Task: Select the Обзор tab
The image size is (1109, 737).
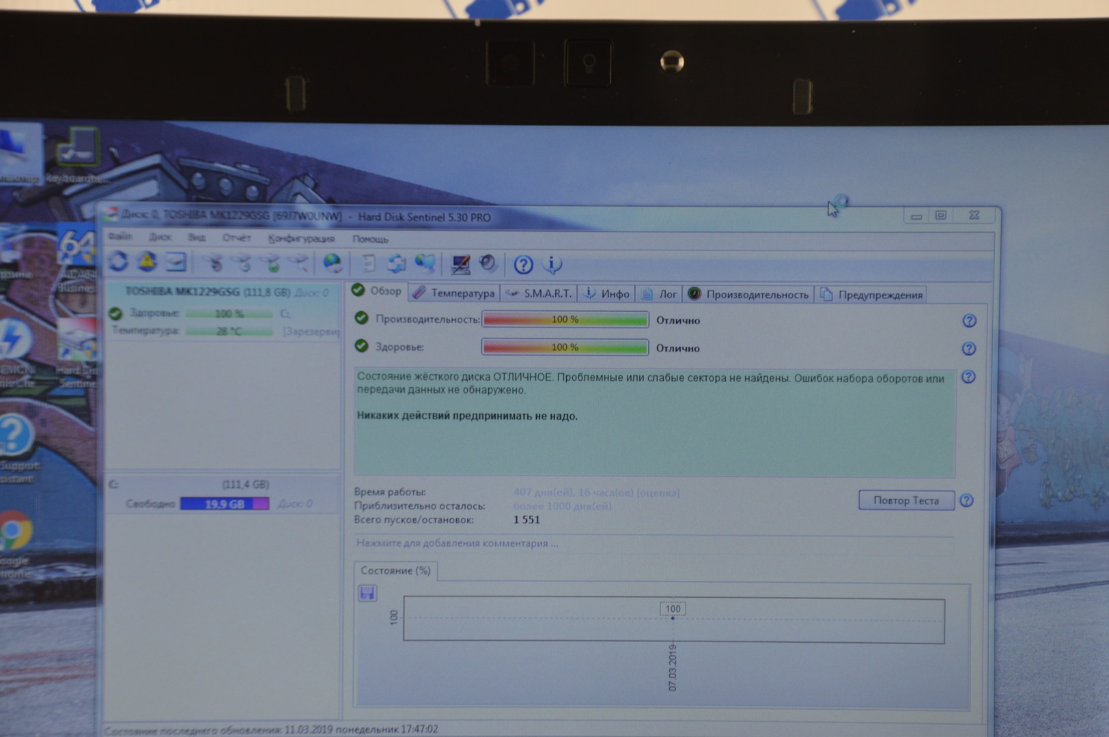Action: coord(377,291)
